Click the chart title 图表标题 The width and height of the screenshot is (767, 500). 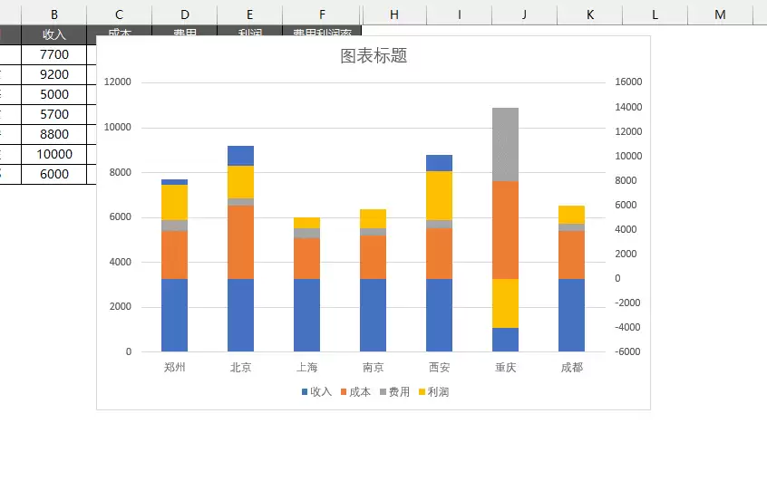click(374, 56)
